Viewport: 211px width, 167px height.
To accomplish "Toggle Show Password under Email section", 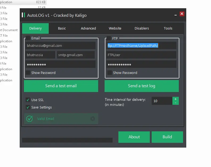I will coord(28,73).
